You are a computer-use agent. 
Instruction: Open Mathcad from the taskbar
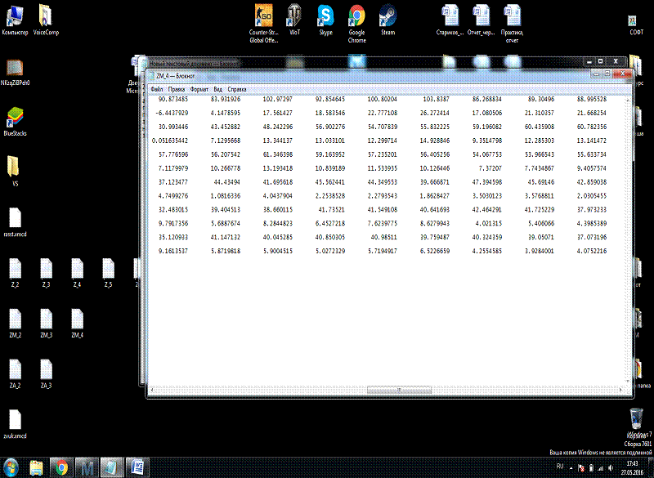(x=87, y=467)
